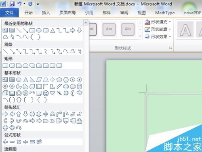This screenshot has height=152, width=202.
Task: Choose the left-right arrow in 箭头总汇
Action: (32, 114)
